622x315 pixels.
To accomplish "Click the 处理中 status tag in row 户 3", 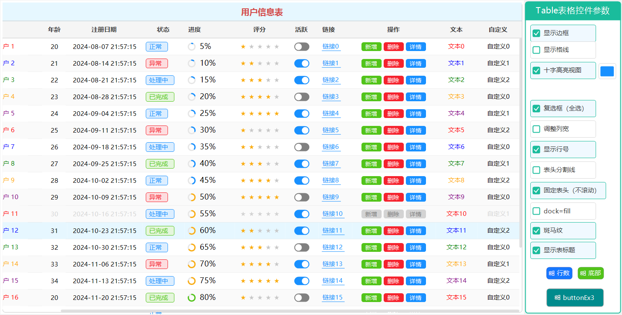I will click(160, 80).
